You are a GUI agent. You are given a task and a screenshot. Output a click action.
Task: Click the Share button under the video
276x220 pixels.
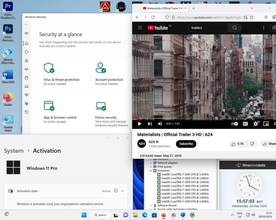click(x=269, y=144)
